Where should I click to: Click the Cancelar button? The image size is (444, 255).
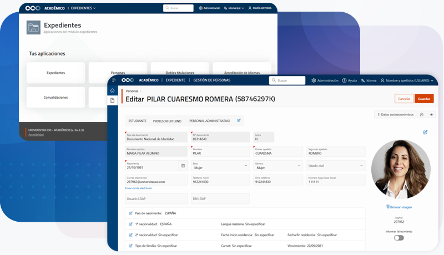point(404,99)
